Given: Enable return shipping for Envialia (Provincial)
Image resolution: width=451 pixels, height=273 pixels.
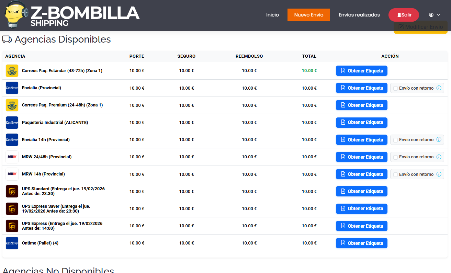Looking at the screenshot, I should pos(396,89).
